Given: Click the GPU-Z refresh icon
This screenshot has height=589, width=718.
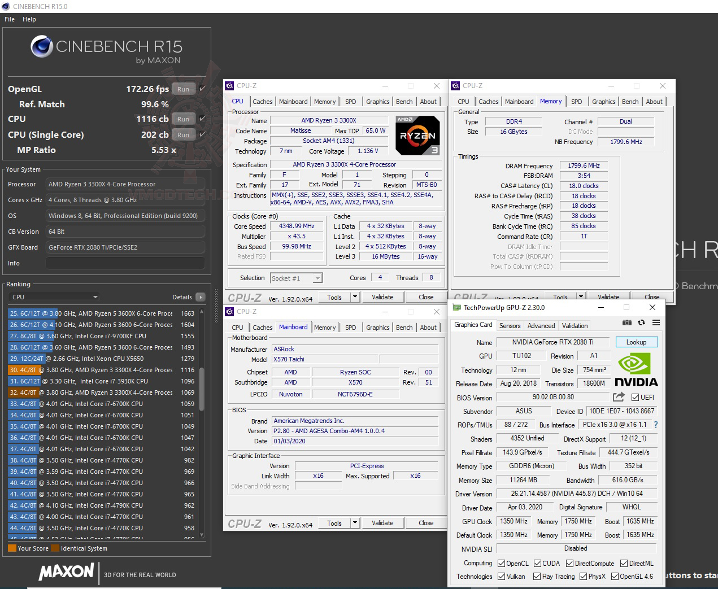Looking at the screenshot, I should 641,322.
